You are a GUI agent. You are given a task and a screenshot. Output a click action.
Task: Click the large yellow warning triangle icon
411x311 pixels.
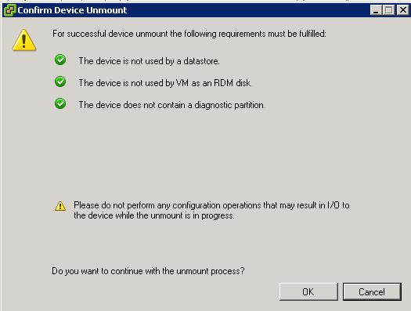click(24, 40)
